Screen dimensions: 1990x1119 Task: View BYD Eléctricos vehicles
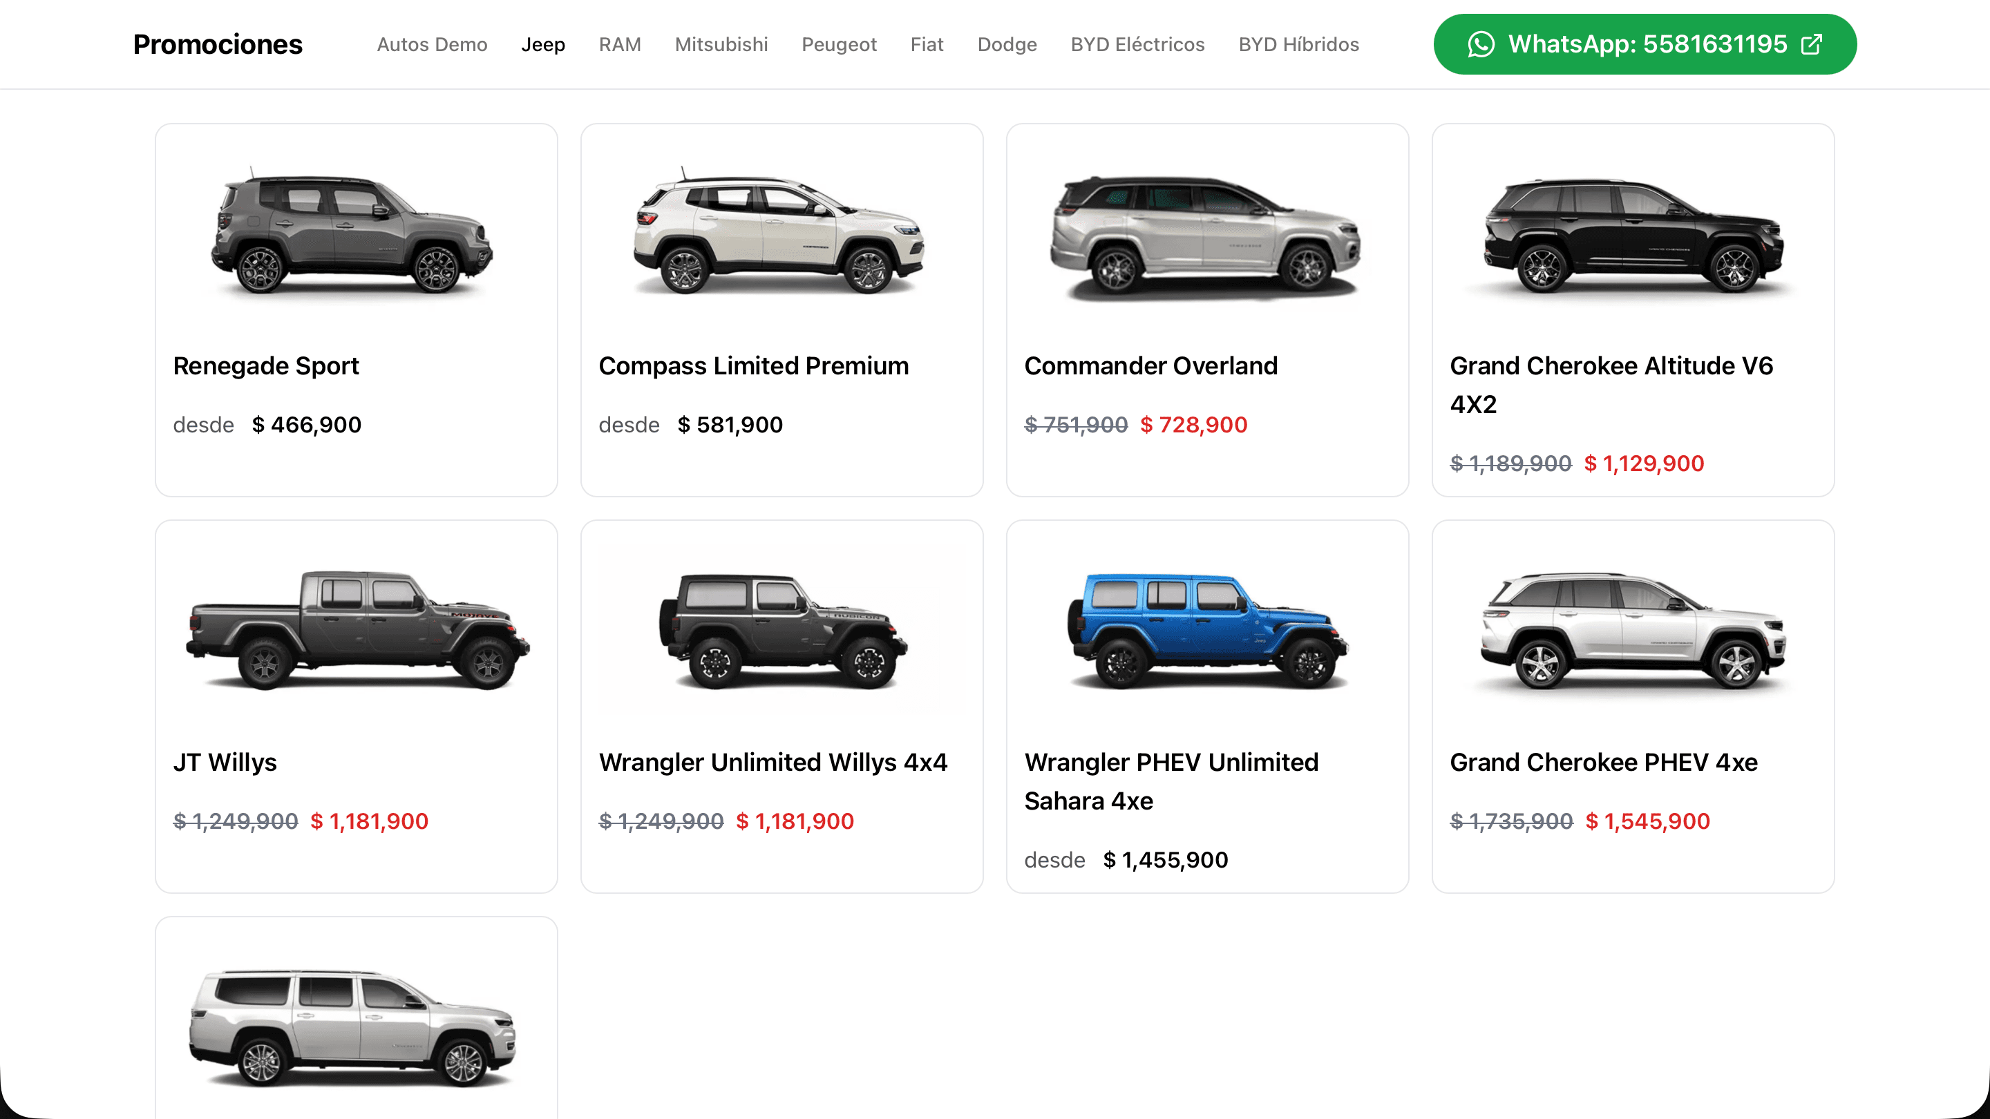pos(1137,44)
